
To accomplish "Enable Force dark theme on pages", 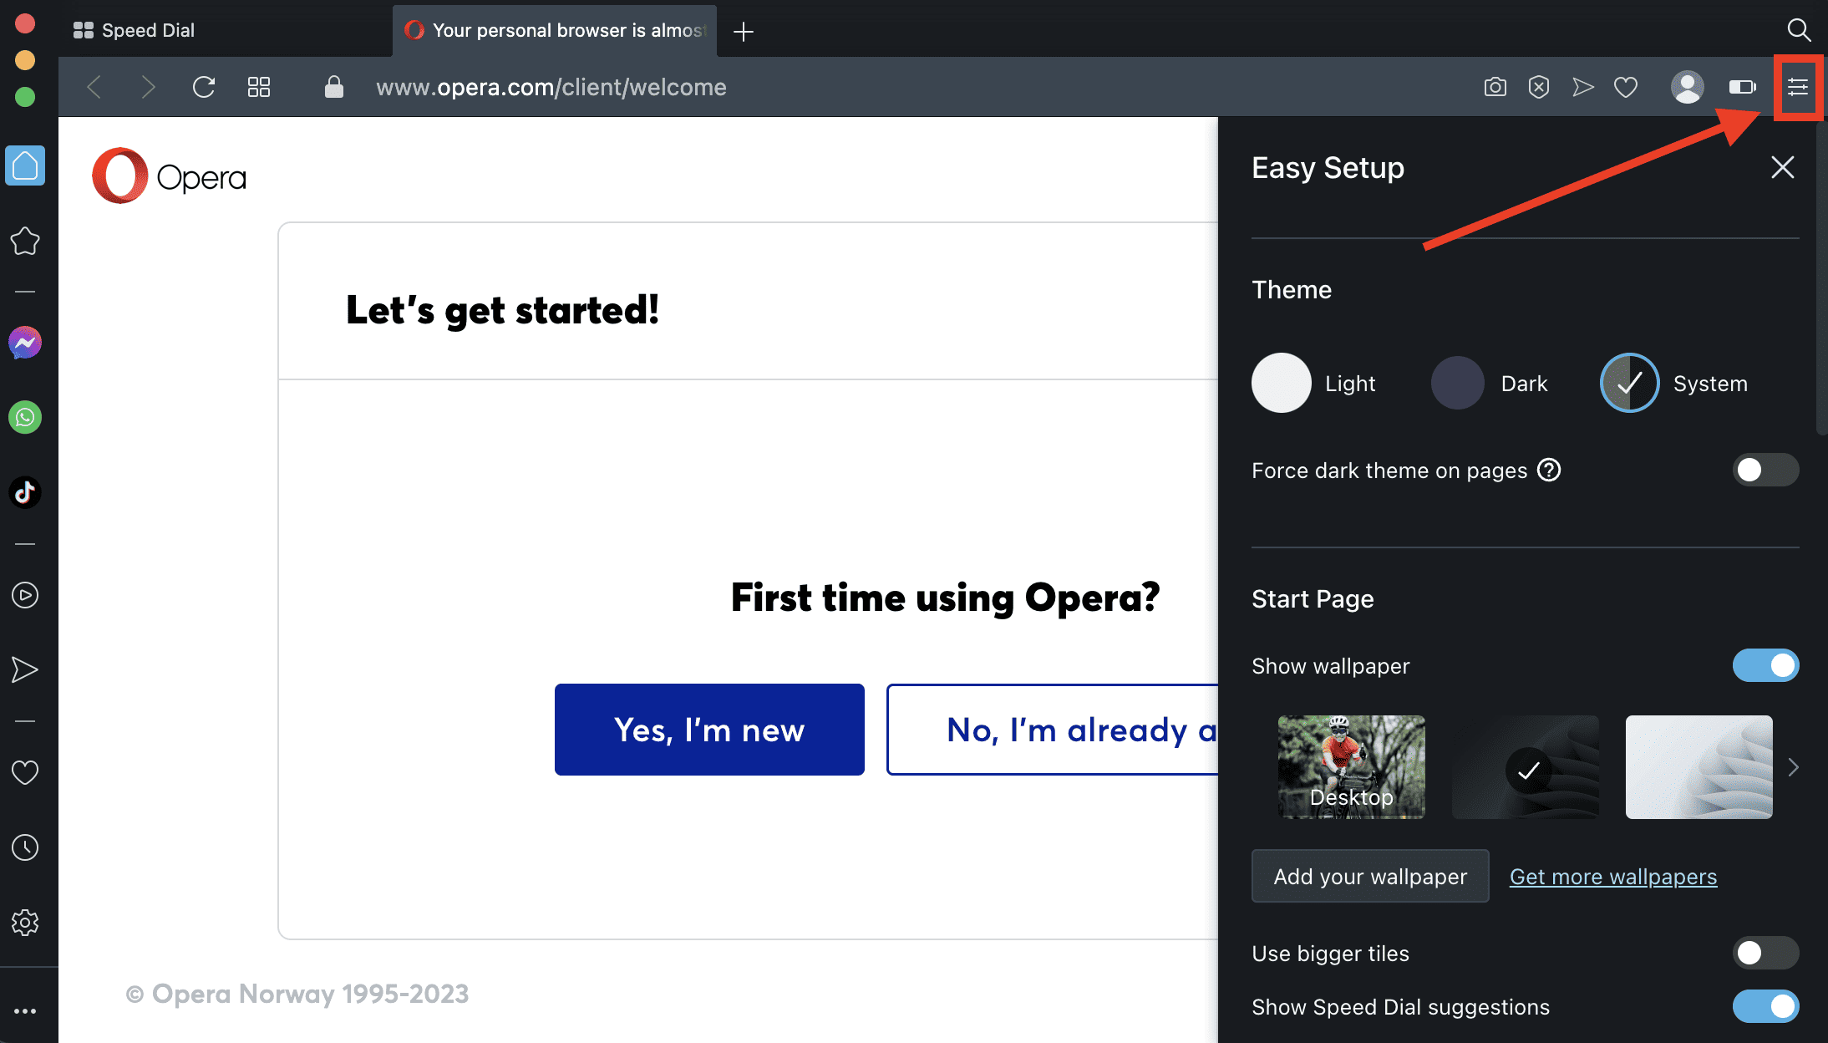I will click(1765, 470).
